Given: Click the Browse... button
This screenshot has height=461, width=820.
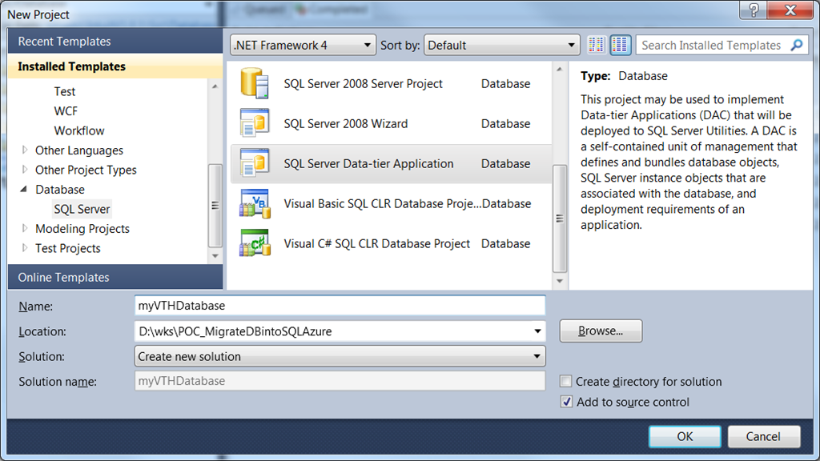Looking at the screenshot, I should click(x=601, y=331).
